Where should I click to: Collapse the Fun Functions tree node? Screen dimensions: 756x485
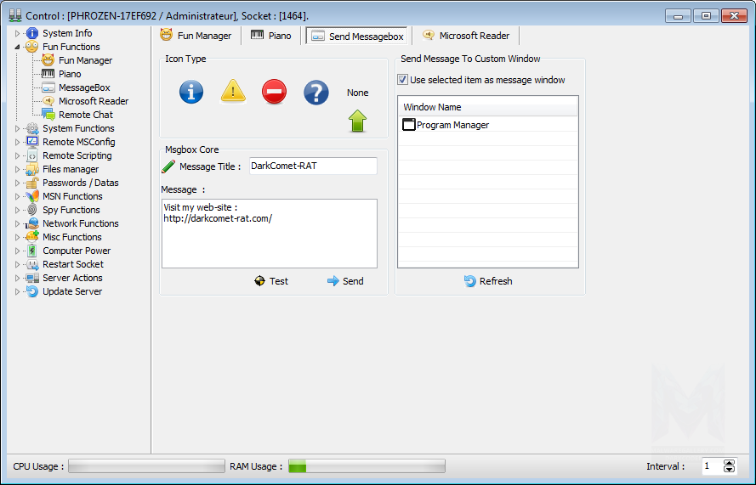pyautogui.click(x=17, y=47)
